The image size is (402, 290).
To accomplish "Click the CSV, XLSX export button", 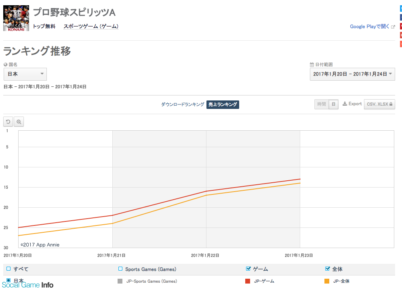I will click(x=379, y=104).
